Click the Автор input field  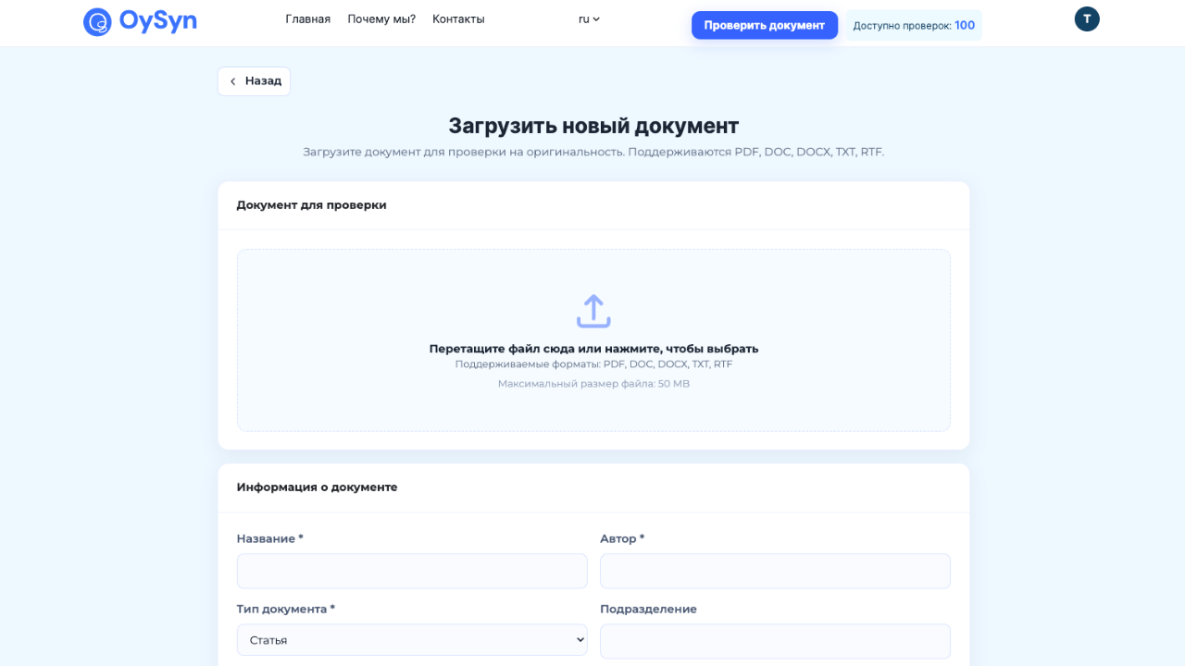[x=775, y=571]
